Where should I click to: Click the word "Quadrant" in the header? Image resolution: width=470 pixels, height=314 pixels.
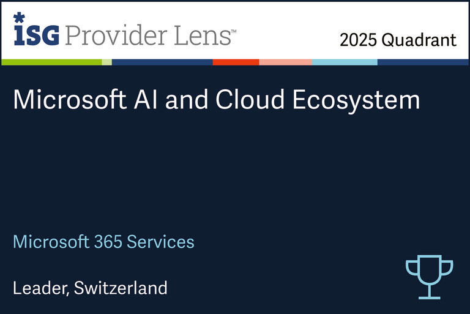pyautogui.click(x=419, y=40)
